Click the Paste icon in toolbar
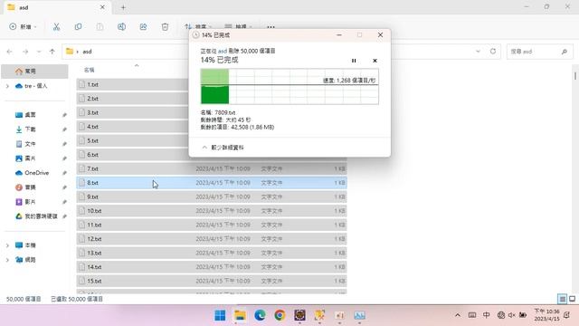Image resolution: width=579 pixels, height=326 pixels. click(100, 26)
